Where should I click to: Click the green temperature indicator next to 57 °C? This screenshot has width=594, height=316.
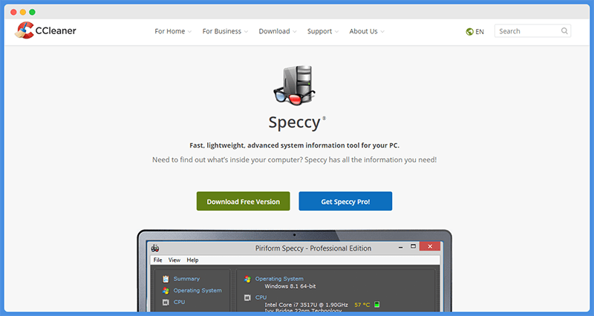click(x=376, y=304)
